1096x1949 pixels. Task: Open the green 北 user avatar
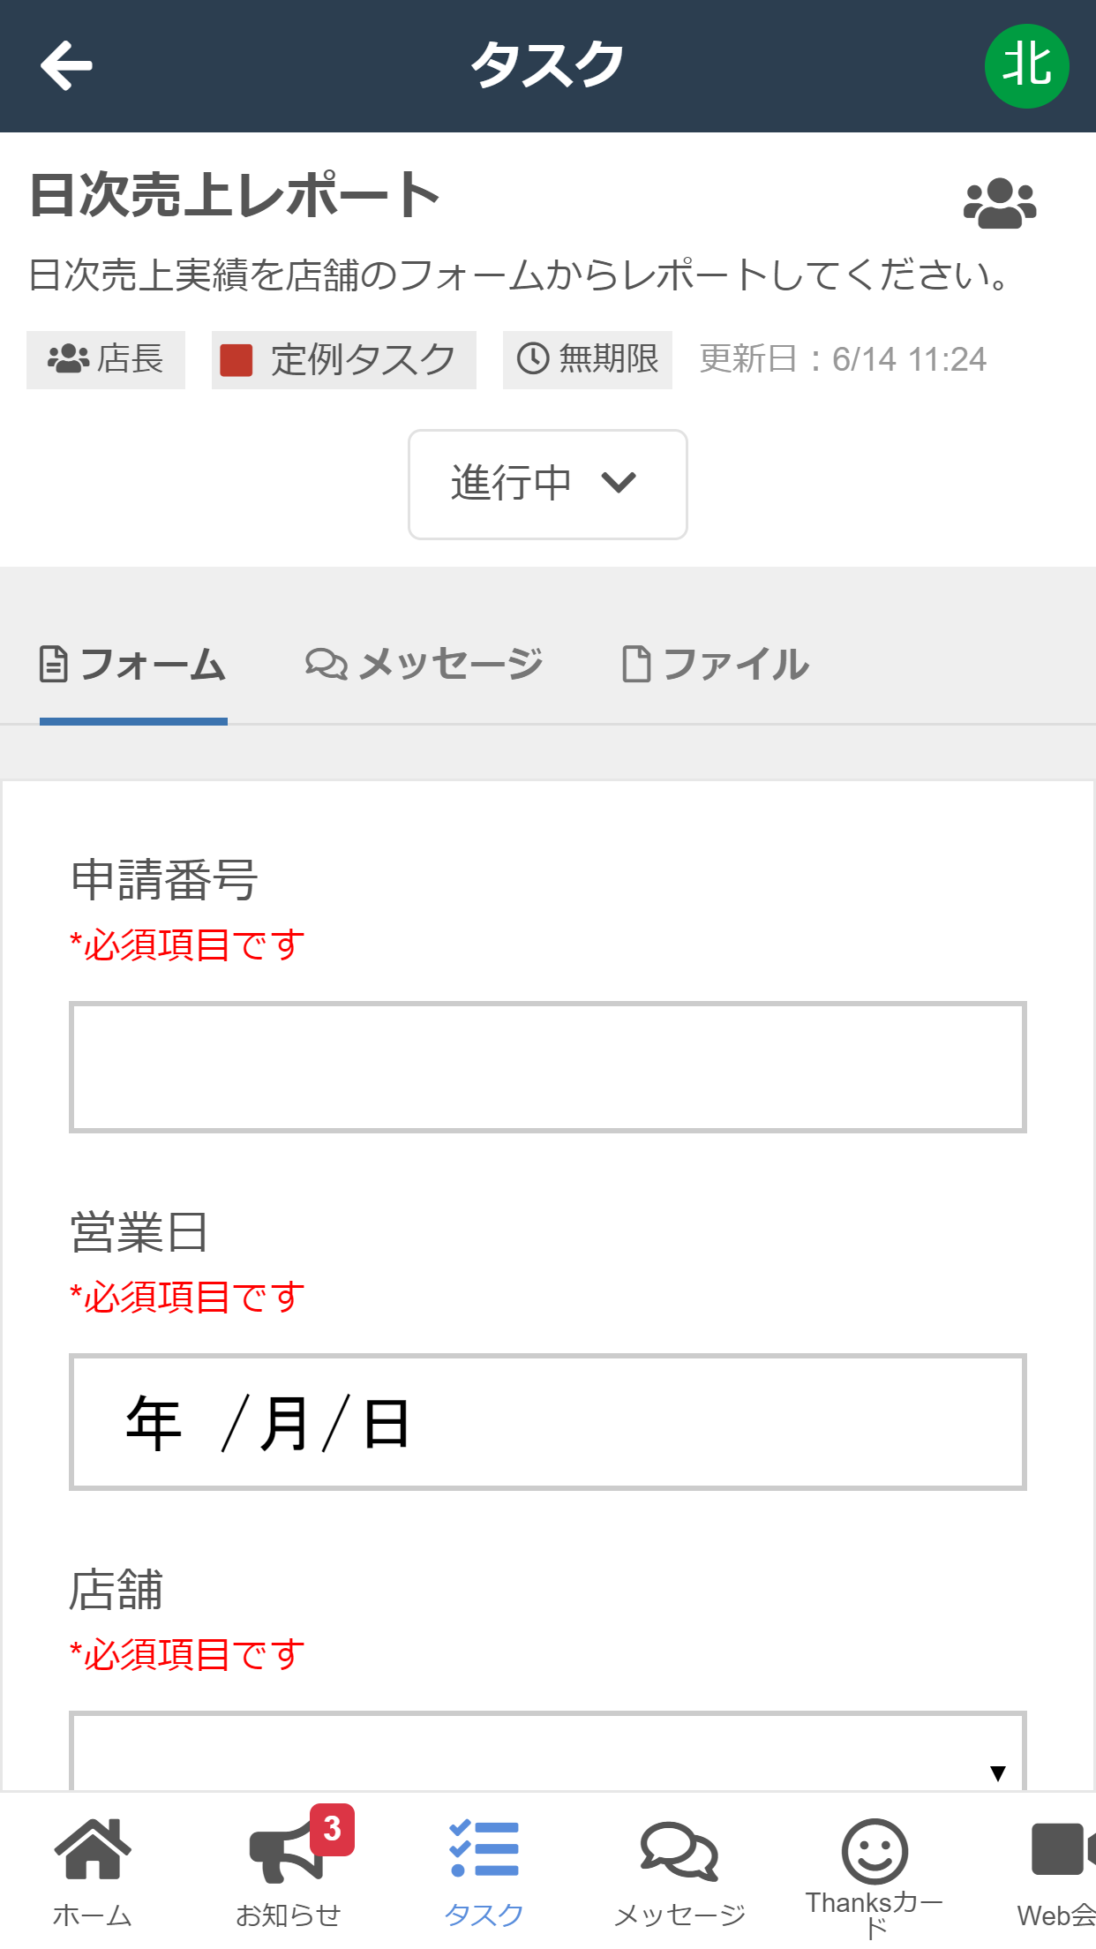(x=1026, y=66)
